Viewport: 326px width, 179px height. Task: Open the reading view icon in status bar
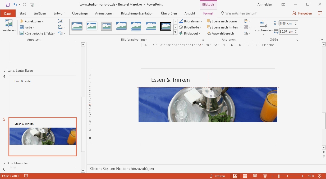255,176
